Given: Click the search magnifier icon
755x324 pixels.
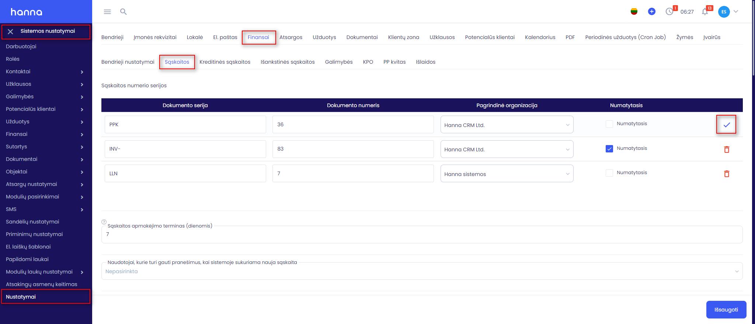Looking at the screenshot, I should click(x=123, y=12).
